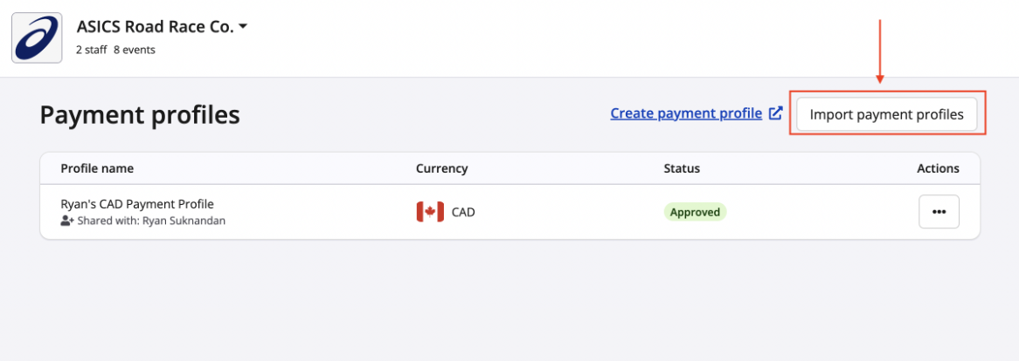1019x361 pixels.
Task: Click the Currency column header
Action: tap(441, 168)
